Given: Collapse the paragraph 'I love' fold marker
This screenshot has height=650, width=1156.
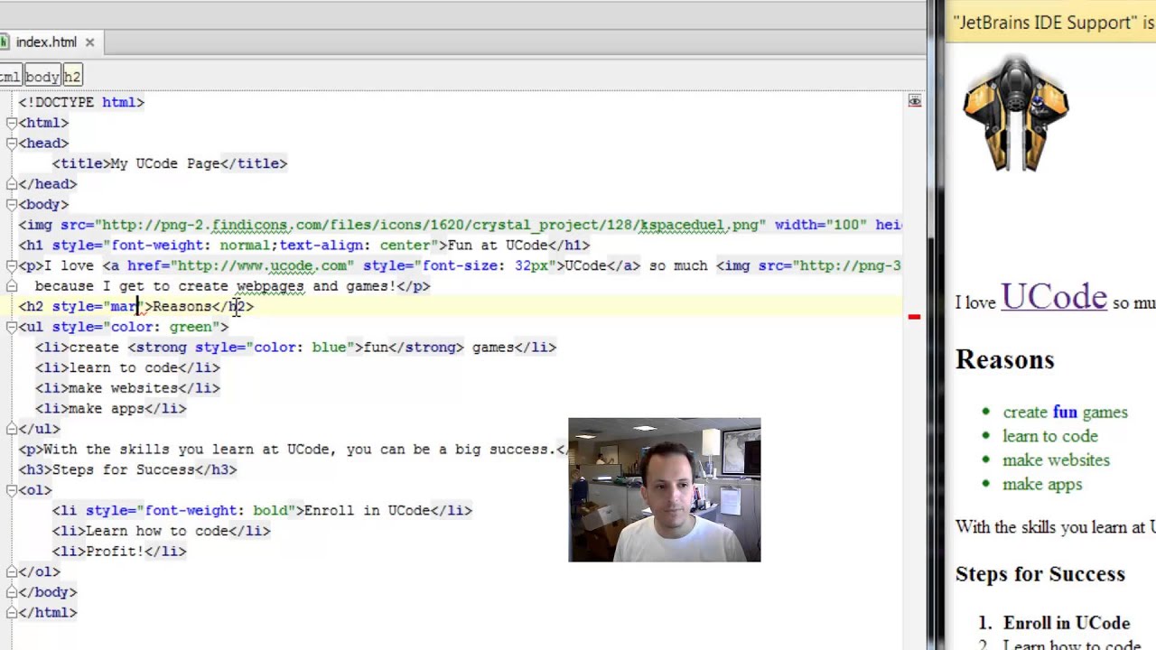Looking at the screenshot, I should point(11,265).
